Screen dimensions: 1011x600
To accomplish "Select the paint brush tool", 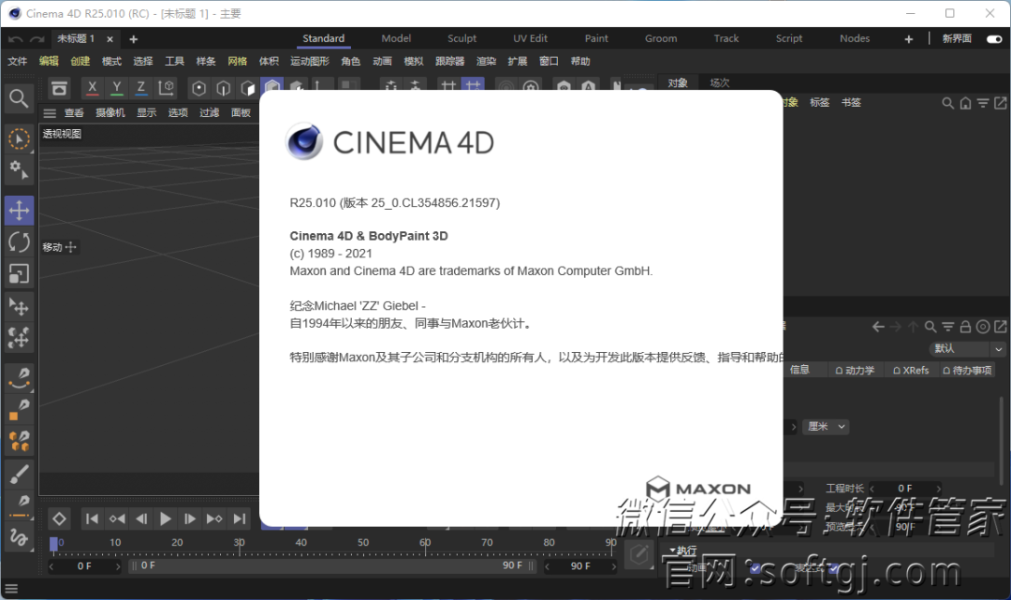I will point(19,475).
